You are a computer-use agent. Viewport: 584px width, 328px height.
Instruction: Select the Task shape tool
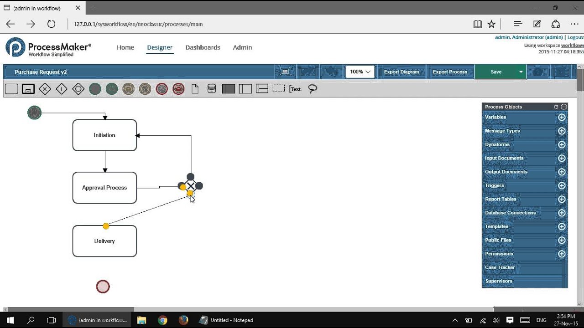(11, 89)
